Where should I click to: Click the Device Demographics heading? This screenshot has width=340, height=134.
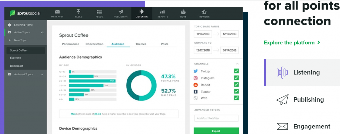[78, 129]
